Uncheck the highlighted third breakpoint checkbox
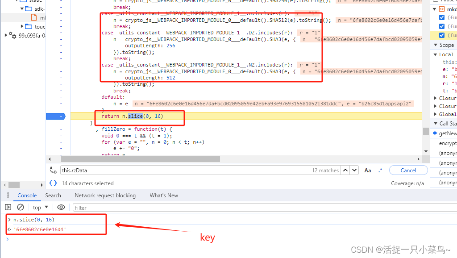The width and height of the screenshot is (457, 258). tap(442, 35)
